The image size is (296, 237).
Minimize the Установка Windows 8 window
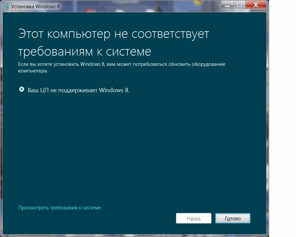tap(227, 5)
